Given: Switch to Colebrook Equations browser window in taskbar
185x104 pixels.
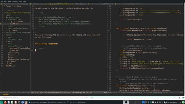Looking at the screenshot, I should pos(57,102).
